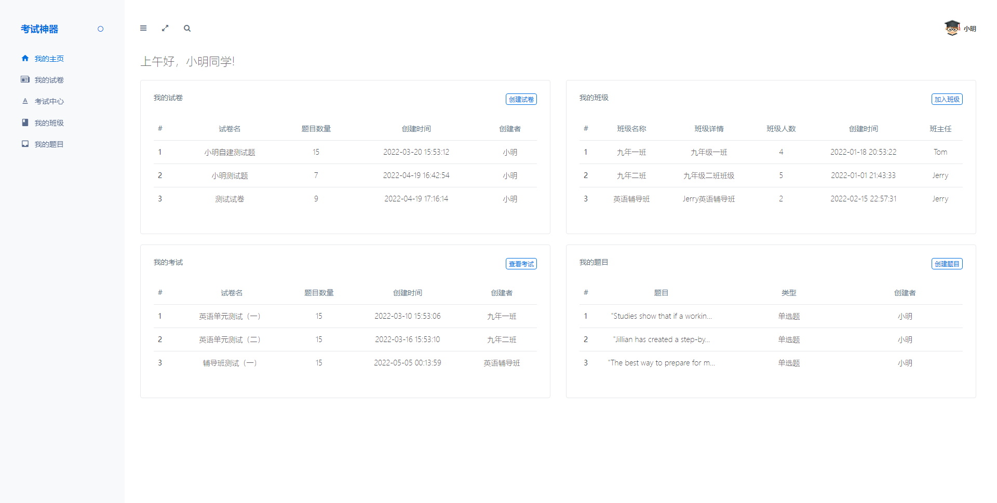The image size is (997, 503).
Task: Click the 我的试卷 card title
Action: point(168,98)
